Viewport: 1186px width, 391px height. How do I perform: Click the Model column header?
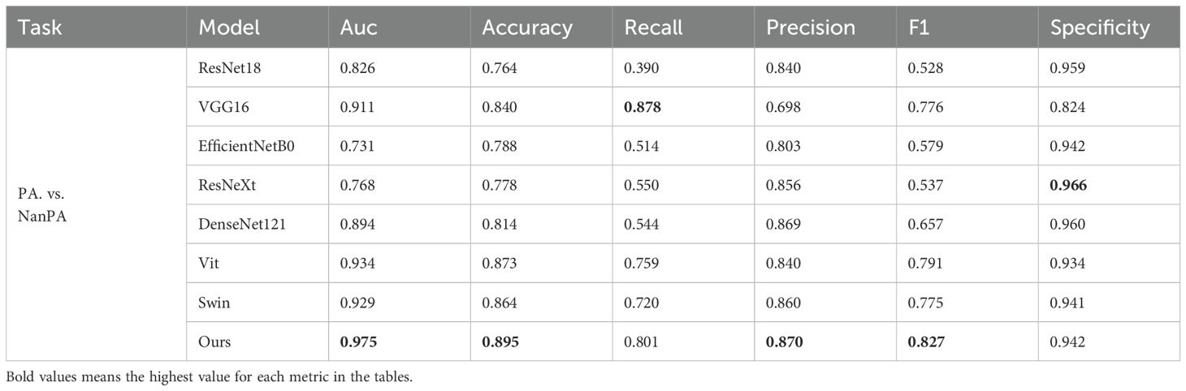229,28
